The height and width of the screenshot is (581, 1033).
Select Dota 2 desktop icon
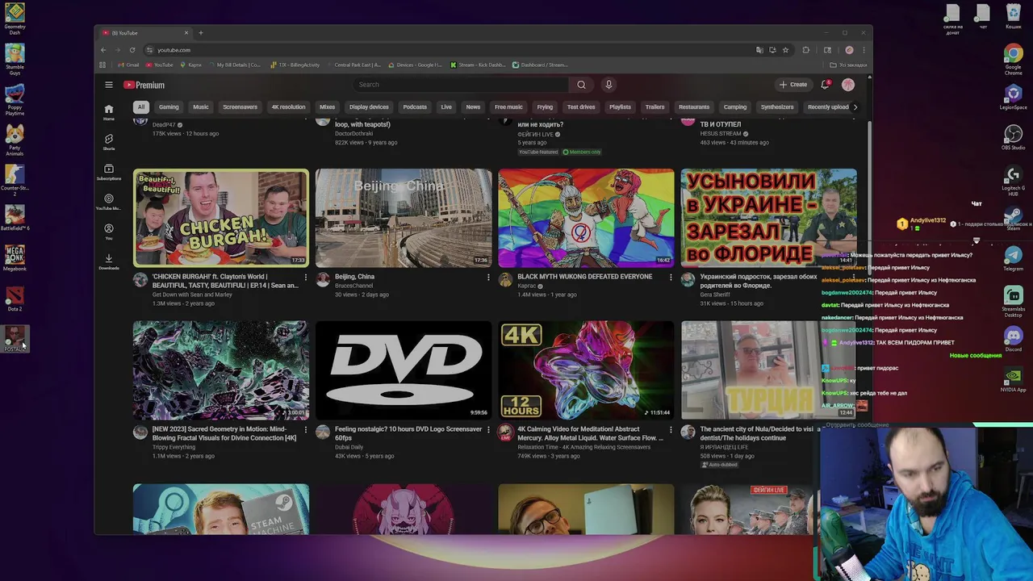coord(15,299)
